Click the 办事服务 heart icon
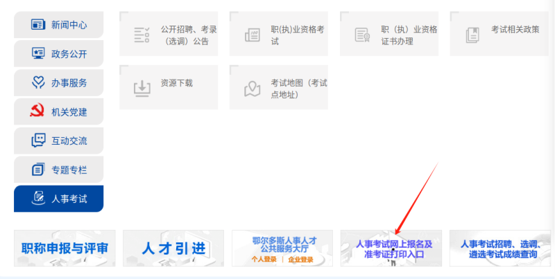The height and width of the screenshot is (279, 555). coord(38,83)
